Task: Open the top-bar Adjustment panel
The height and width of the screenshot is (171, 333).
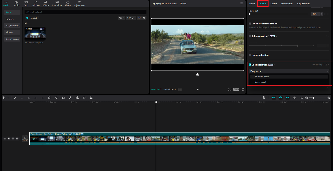Action: point(79,4)
